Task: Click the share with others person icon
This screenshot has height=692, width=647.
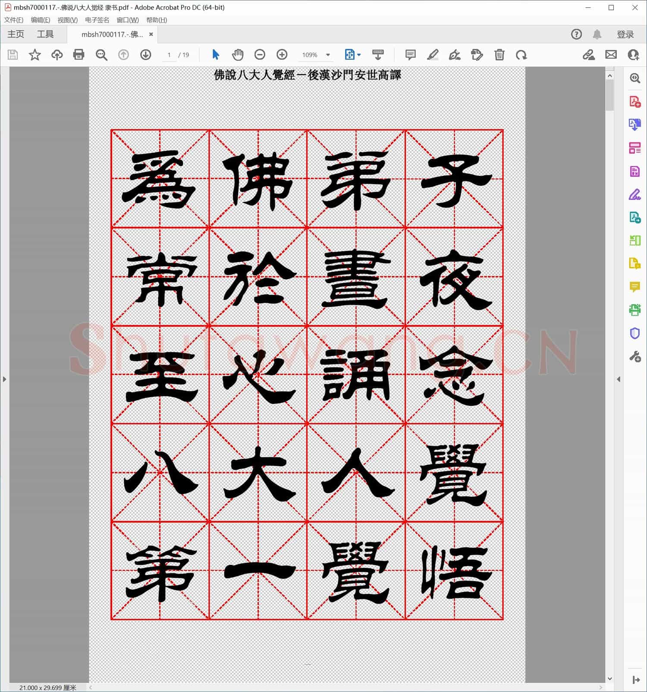Action: [x=633, y=55]
